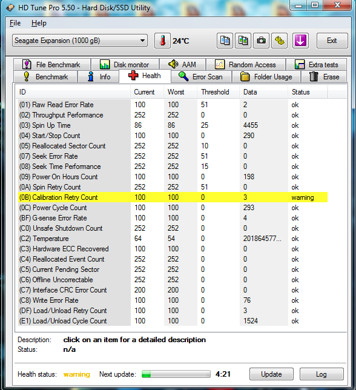Open the Help menu
This screenshot has height=390, width=356.
coord(39,23)
